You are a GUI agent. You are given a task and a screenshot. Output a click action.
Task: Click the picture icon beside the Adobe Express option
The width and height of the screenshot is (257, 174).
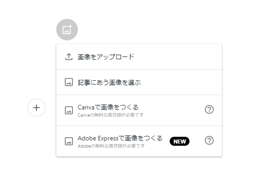point(69,141)
